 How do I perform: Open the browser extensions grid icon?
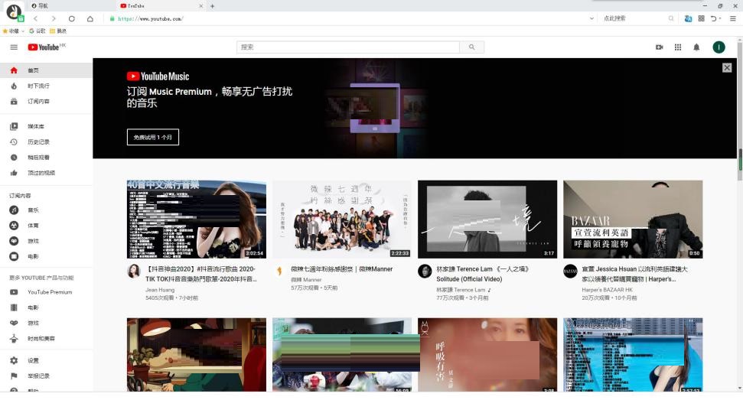[x=702, y=18]
